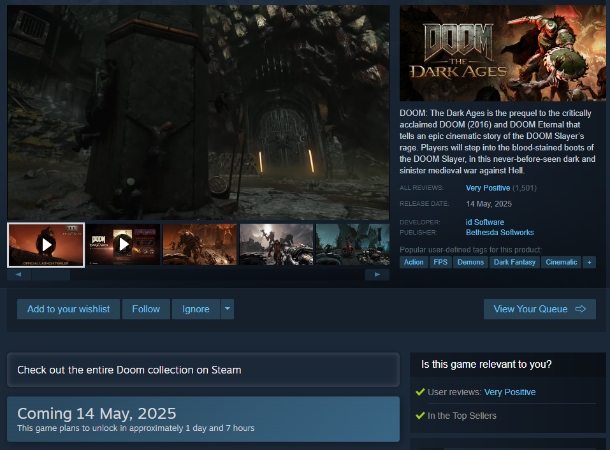The width and height of the screenshot is (610, 450).
Task: Select the fifth screenshot thumbnail
Action: [x=352, y=245]
